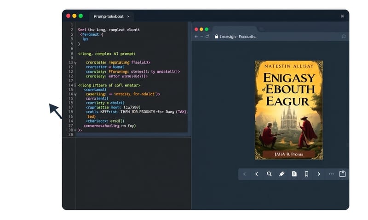Click the ebook cover image
Image resolution: width=368 pixels, height=220 pixels.
click(x=289, y=110)
